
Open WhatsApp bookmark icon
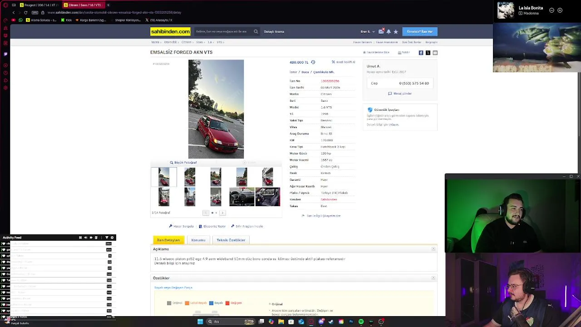coord(20,20)
